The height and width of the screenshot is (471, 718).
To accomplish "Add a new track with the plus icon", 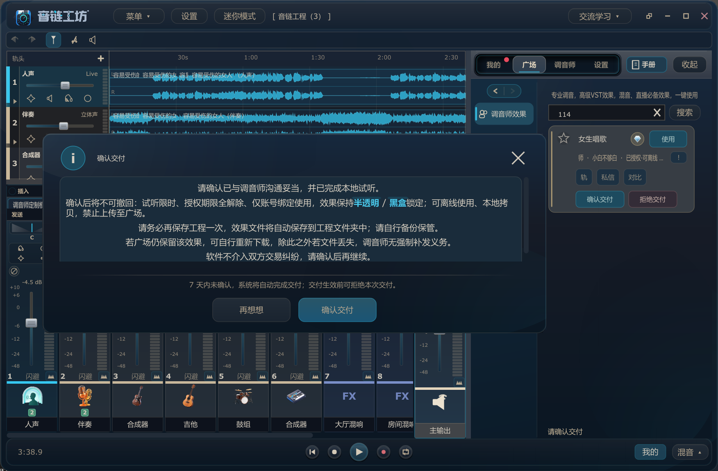I will pos(101,59).
